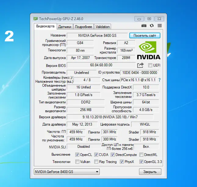The height and width of the screenshot is (187, 197).
Task: Click the BIOS export share icon
Action: click(x=140, y=65)
